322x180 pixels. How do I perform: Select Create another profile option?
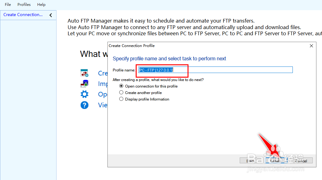point(121,93)
